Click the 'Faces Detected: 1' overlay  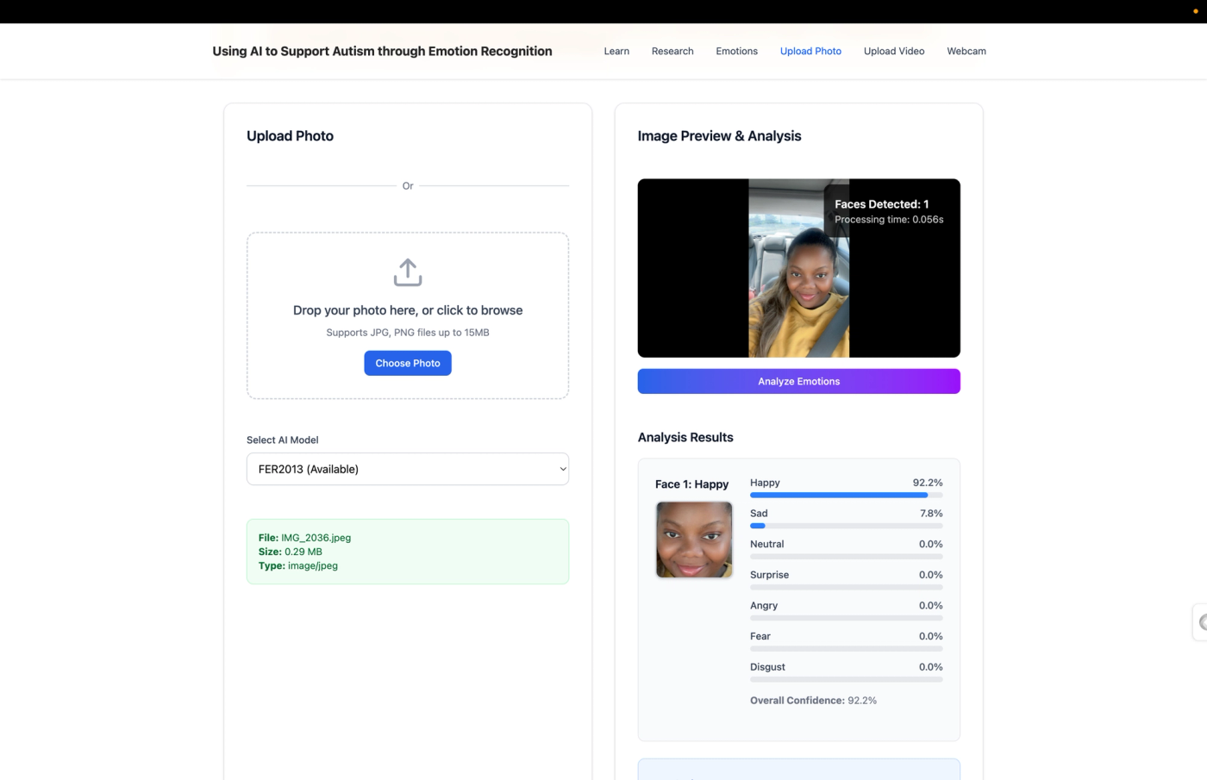coord(881,204)
